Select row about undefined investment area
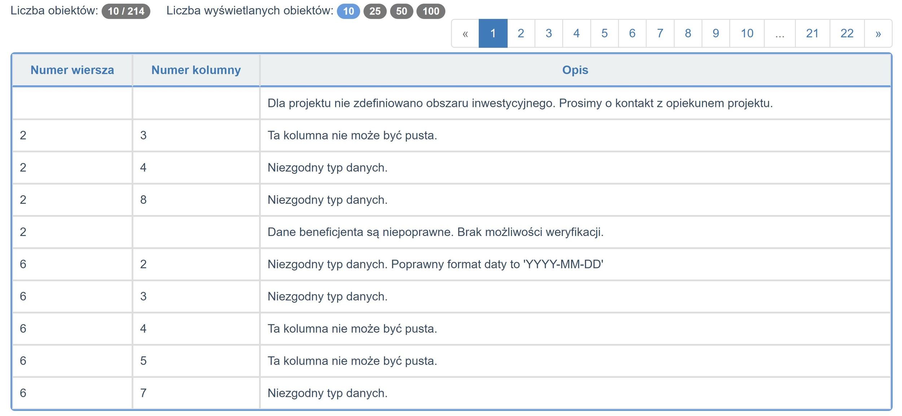This screenshot has width=902, height=416. click(x=520, y=103)
